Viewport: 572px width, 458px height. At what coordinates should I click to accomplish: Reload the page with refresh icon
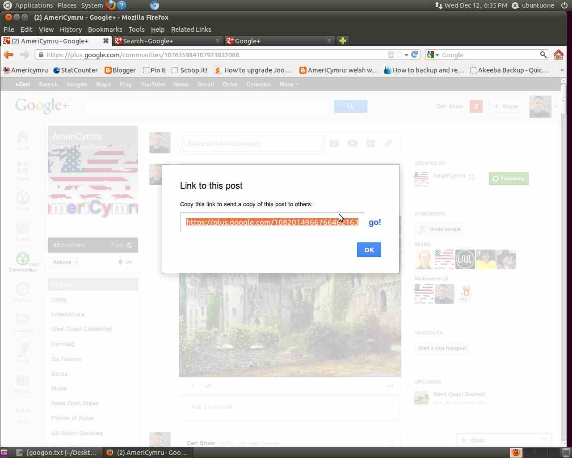coord(415,55)
